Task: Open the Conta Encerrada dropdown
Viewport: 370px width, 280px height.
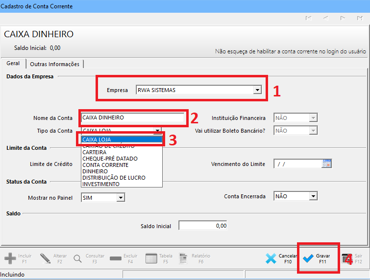Action: [x=313, y=196]
